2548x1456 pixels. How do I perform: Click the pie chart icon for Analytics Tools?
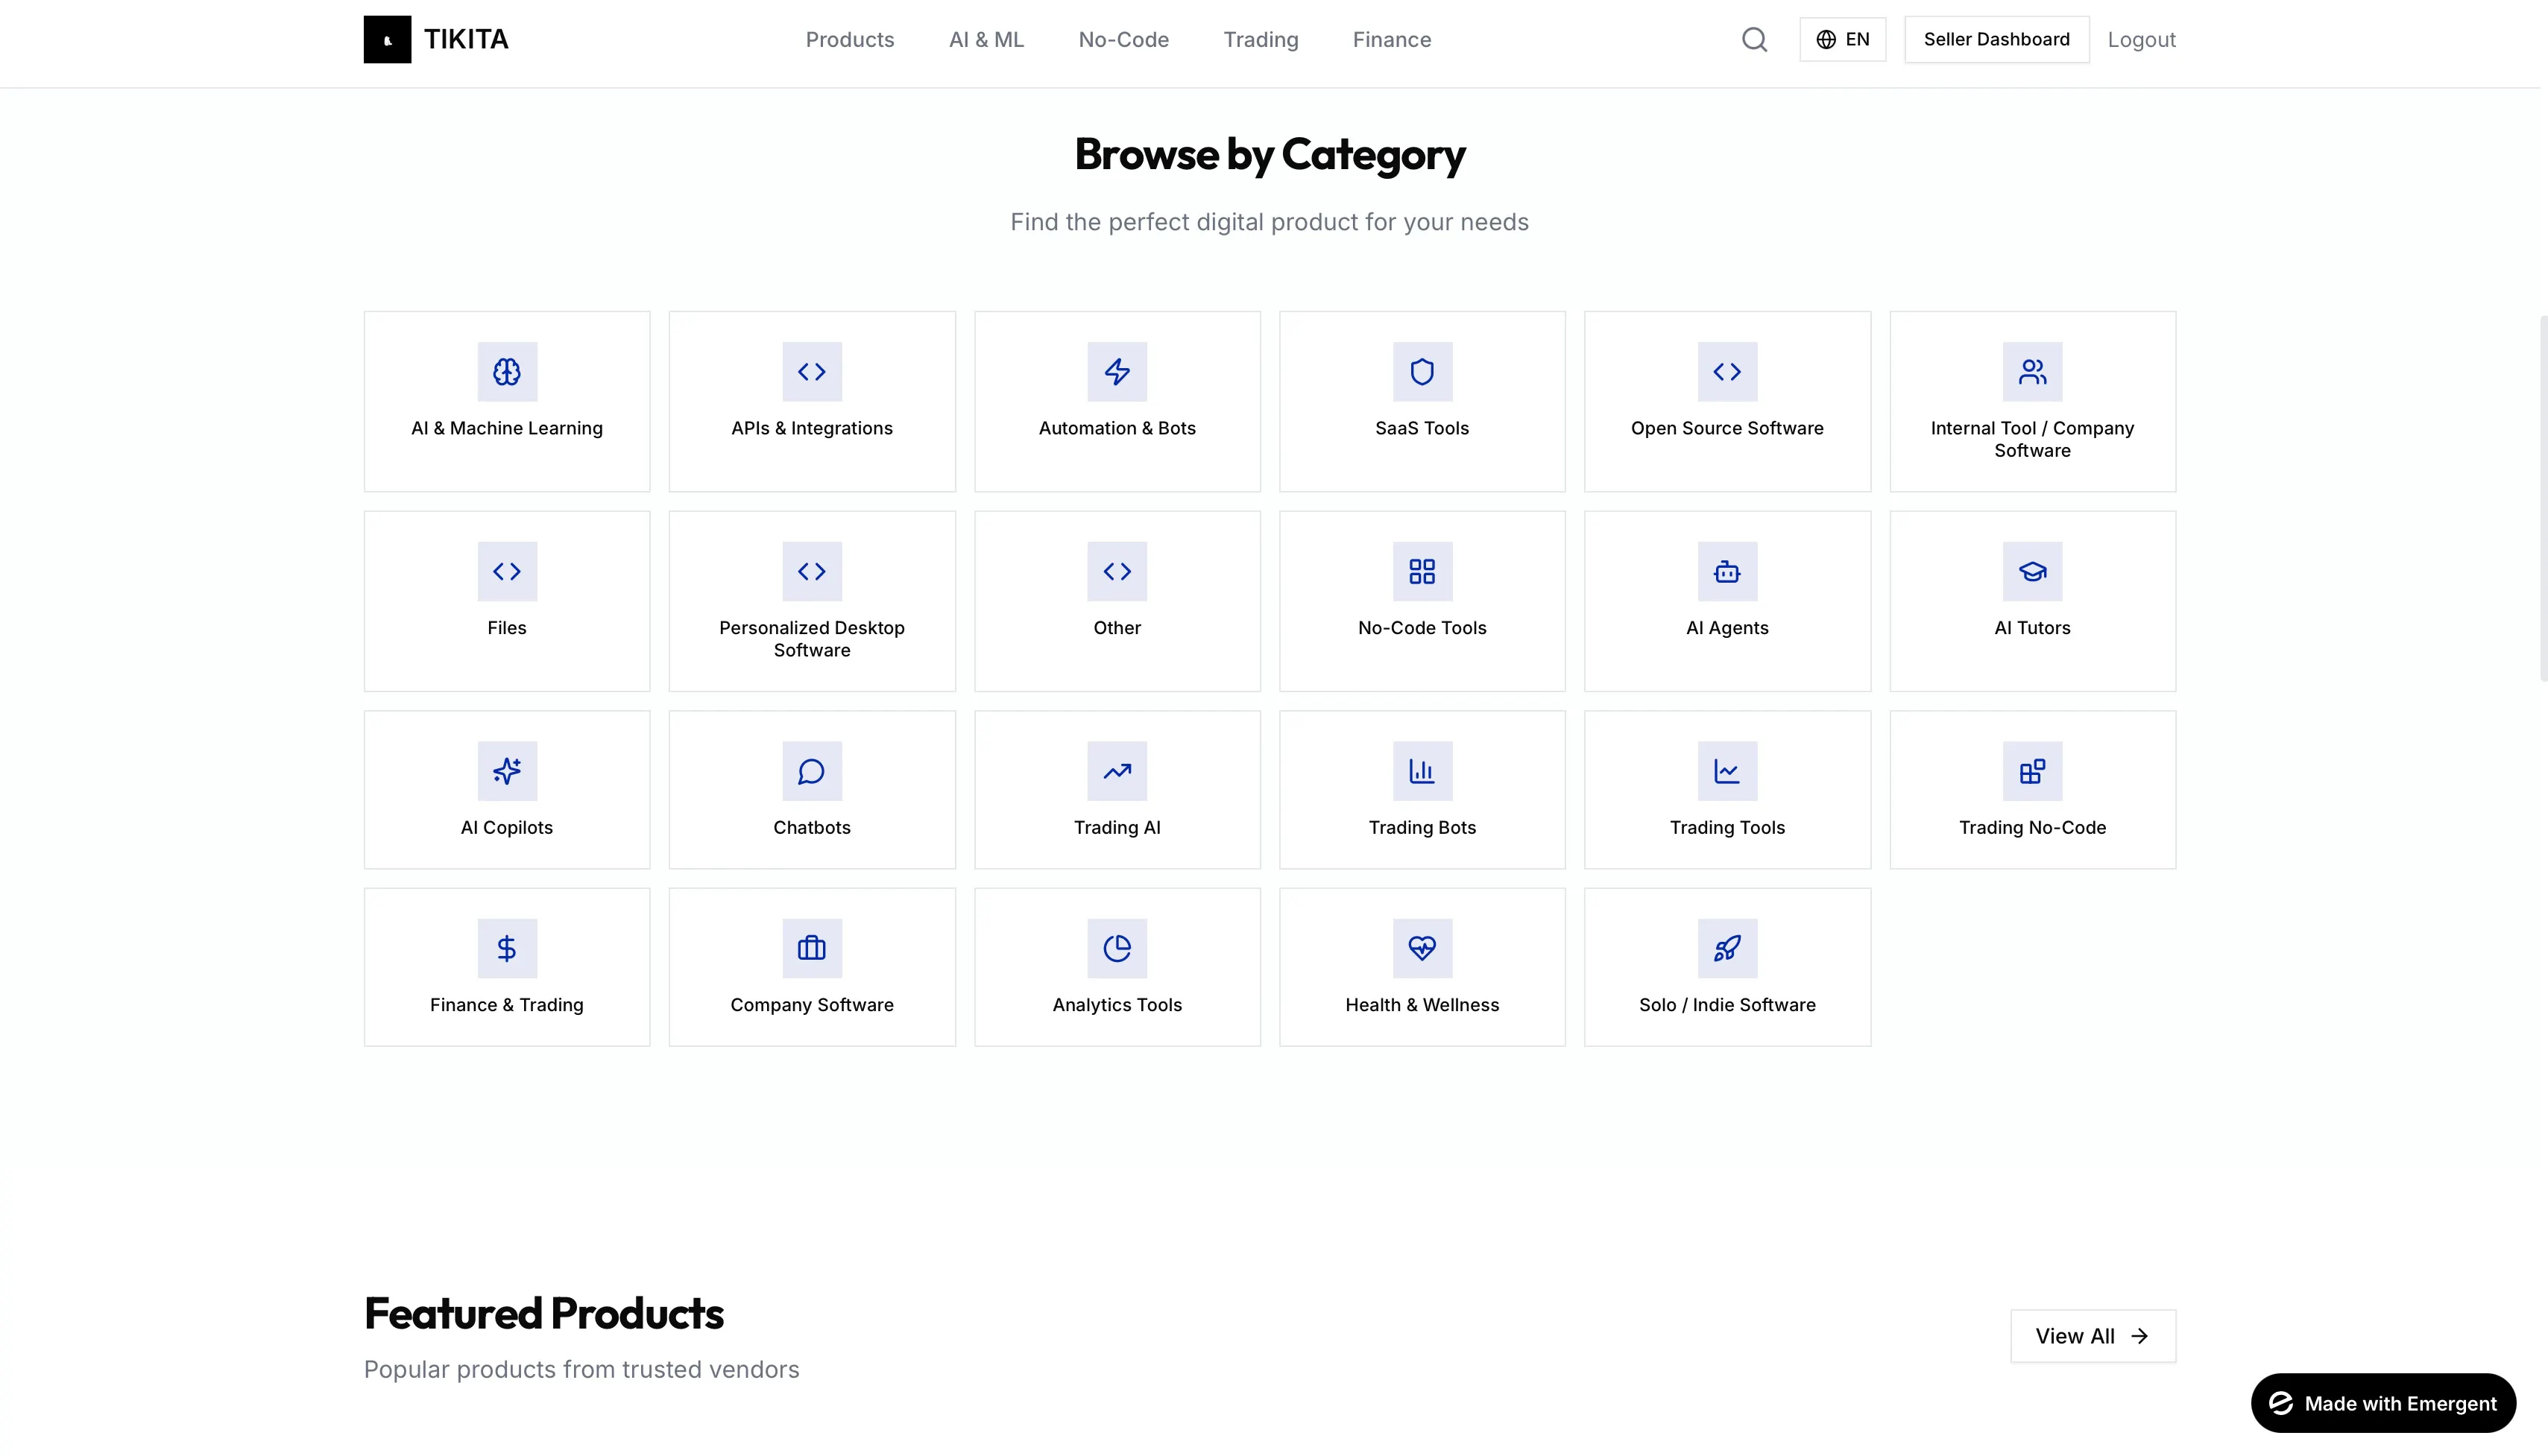[1117, 948]
